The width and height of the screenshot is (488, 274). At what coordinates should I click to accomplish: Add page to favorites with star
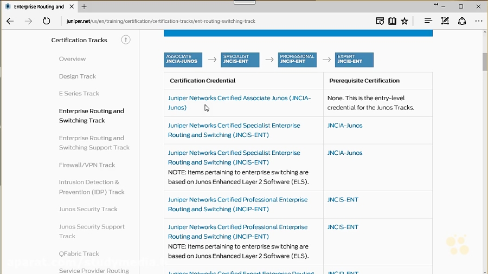[404, 21]
